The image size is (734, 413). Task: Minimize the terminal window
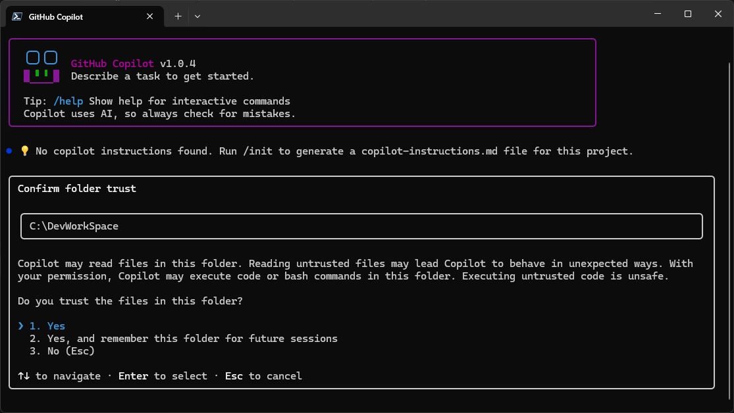click(657, 14)
